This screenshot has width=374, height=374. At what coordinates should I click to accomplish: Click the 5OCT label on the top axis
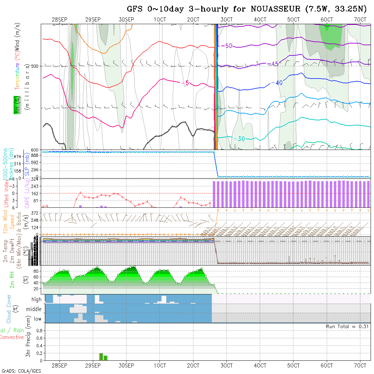tap(293, 20)
